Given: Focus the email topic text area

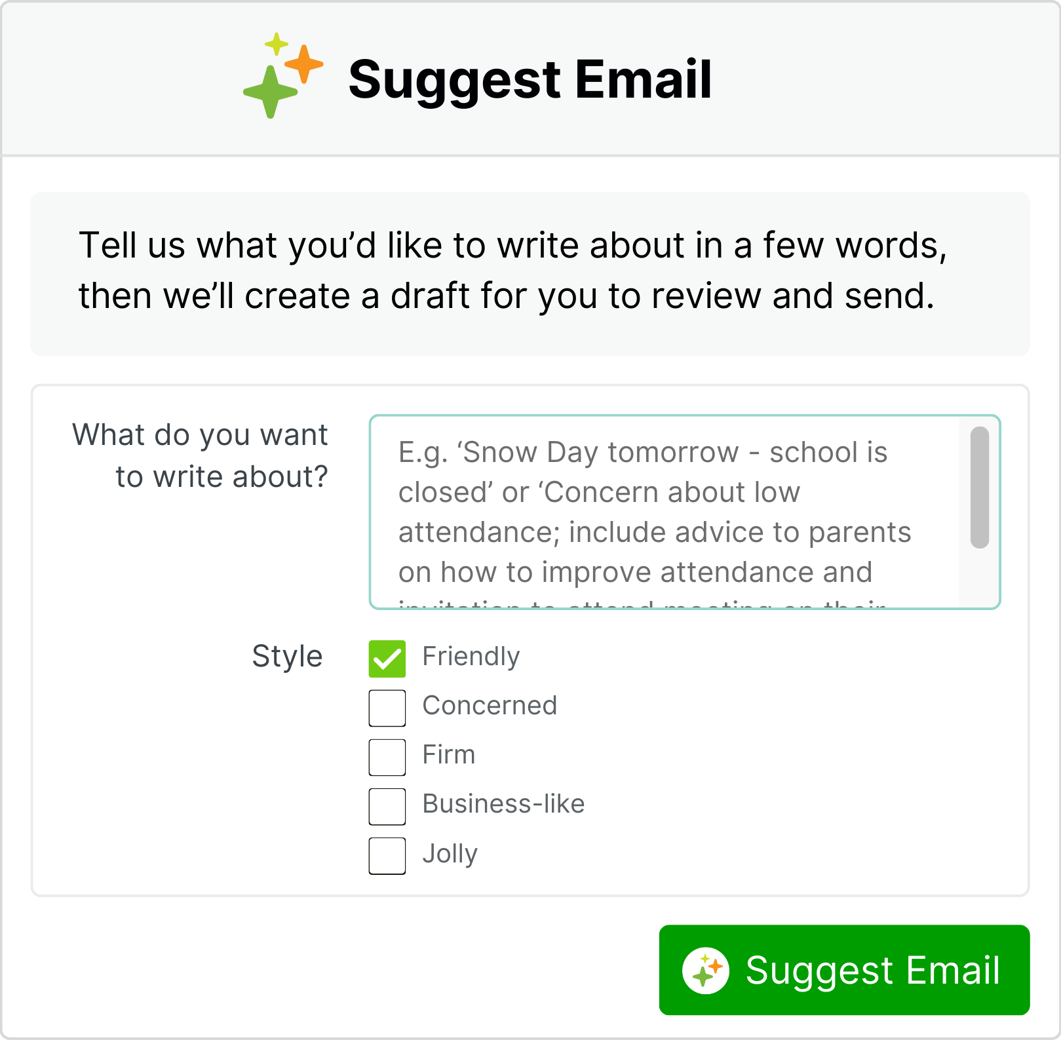Looking at the screenshot, I should 663,512.
